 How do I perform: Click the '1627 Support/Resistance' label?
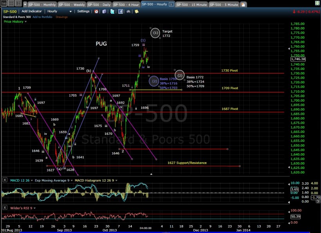click(187, 163)
